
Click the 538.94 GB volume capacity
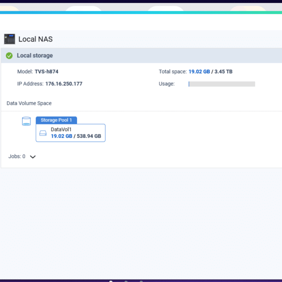[x=89, y=136]
